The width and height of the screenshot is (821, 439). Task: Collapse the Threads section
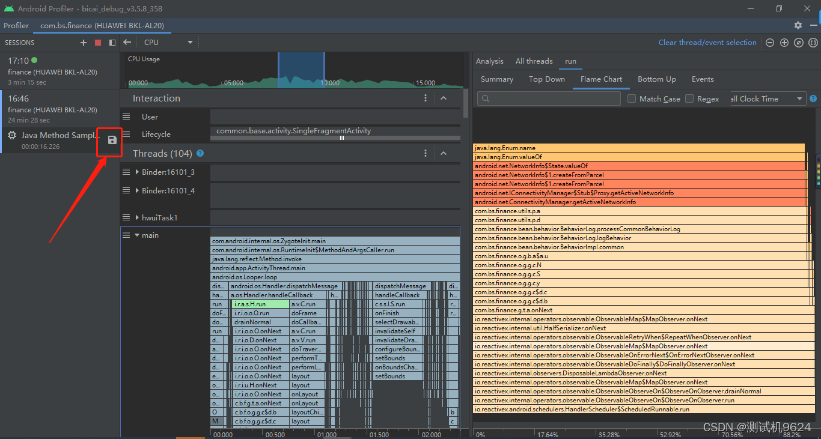point(444,154)
